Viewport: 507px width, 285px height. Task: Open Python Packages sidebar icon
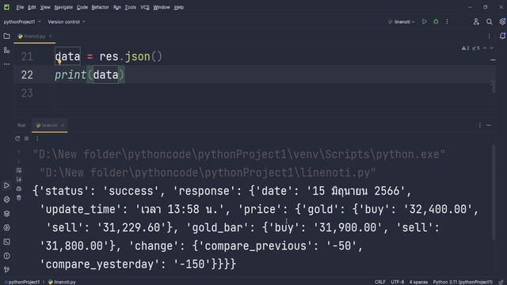pos(6,199)
